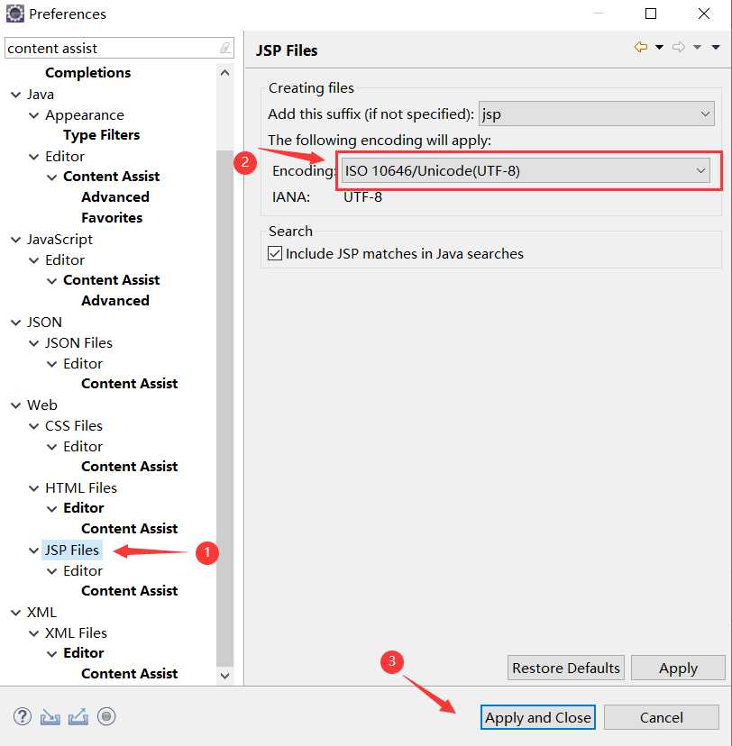Click the JSP Files page heading
The height and width of the screenshot is (746, 732).
[x=287, y=50]
